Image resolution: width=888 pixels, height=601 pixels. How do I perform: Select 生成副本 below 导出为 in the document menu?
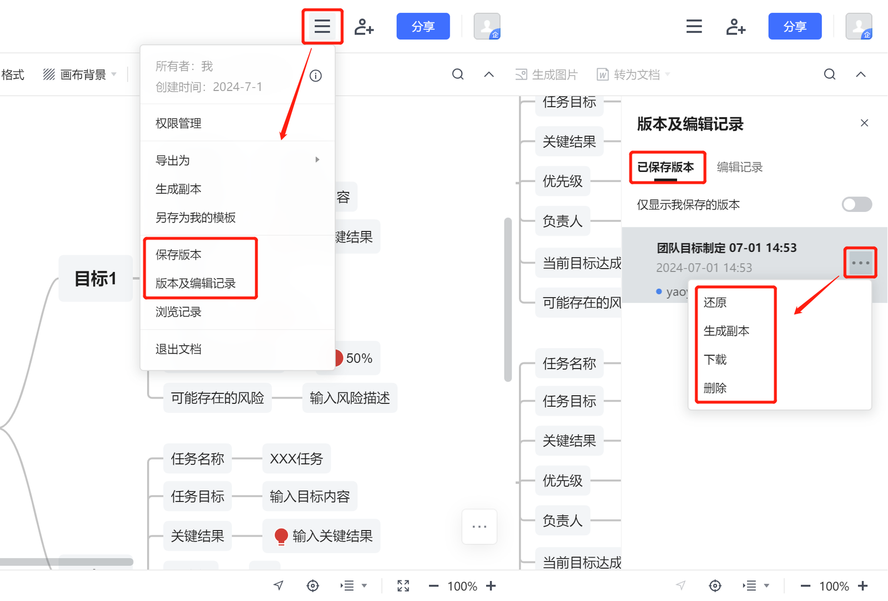point(238,189)
